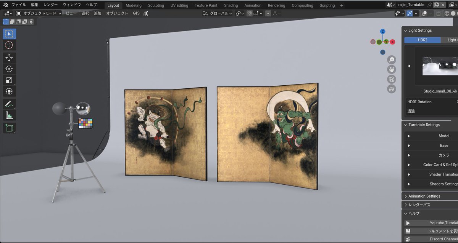The width and height of the screenshot is (458, 243).
Task: Open the Youtube Tutorial link
Action: coord(431,223)
